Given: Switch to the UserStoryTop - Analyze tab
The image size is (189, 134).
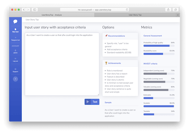Looking at the screenshot, I should click(x=52, y=15).
